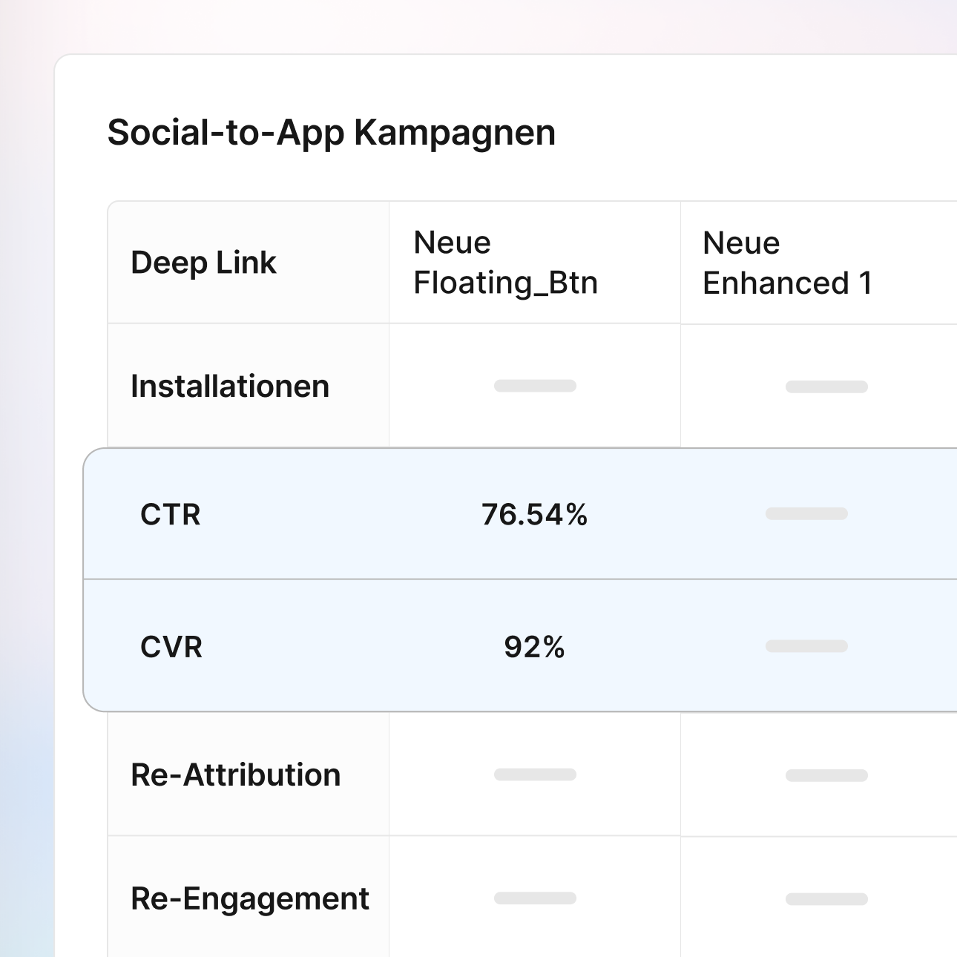Click CTR placeholder under Neue Enhanced 1
This screenshot has width=957, height=957.
coord(806,513)
